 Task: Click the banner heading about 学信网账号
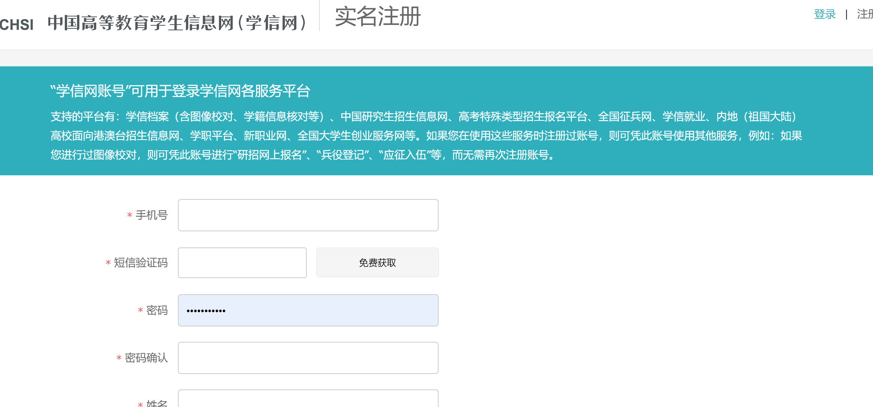[180, 91]
